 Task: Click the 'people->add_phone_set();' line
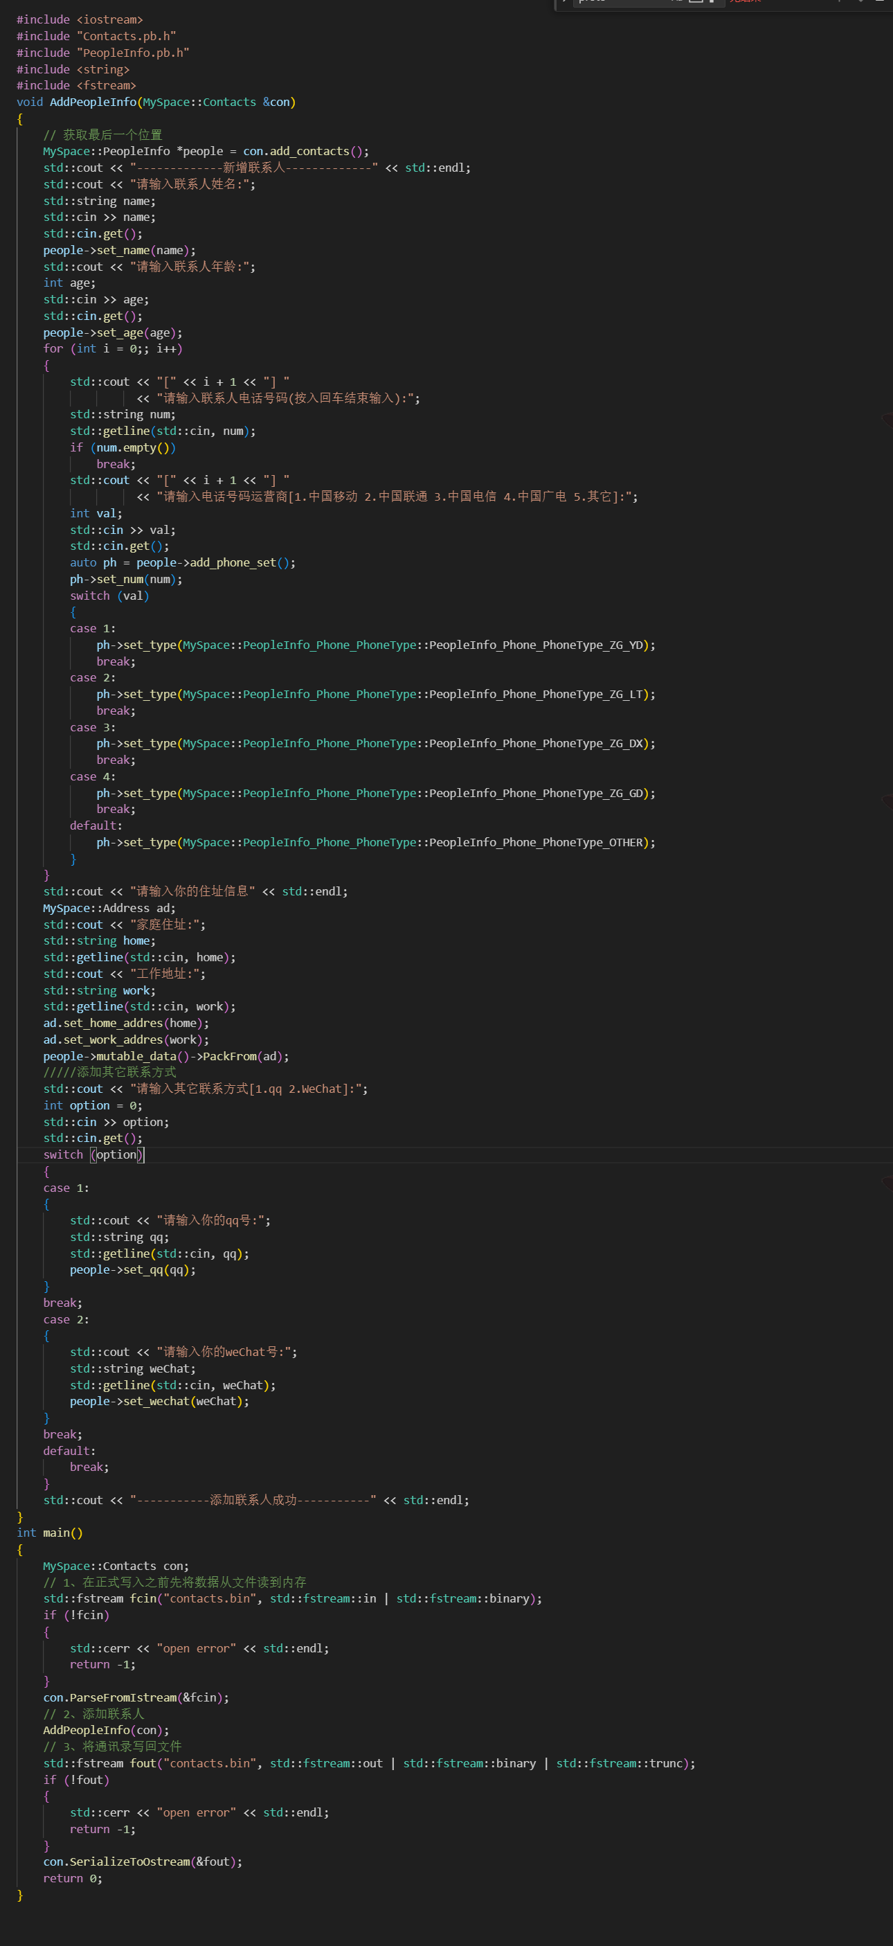pyautogui.click(x=183, y=562)
